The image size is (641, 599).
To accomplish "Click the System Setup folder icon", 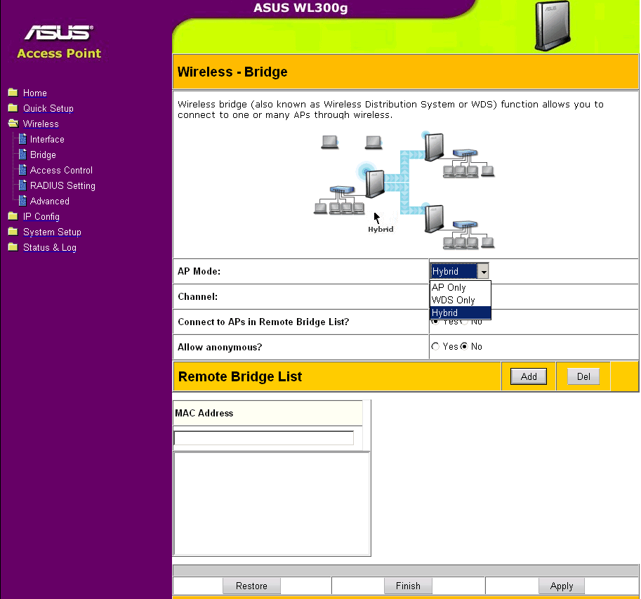I will (x=13, y=232).
